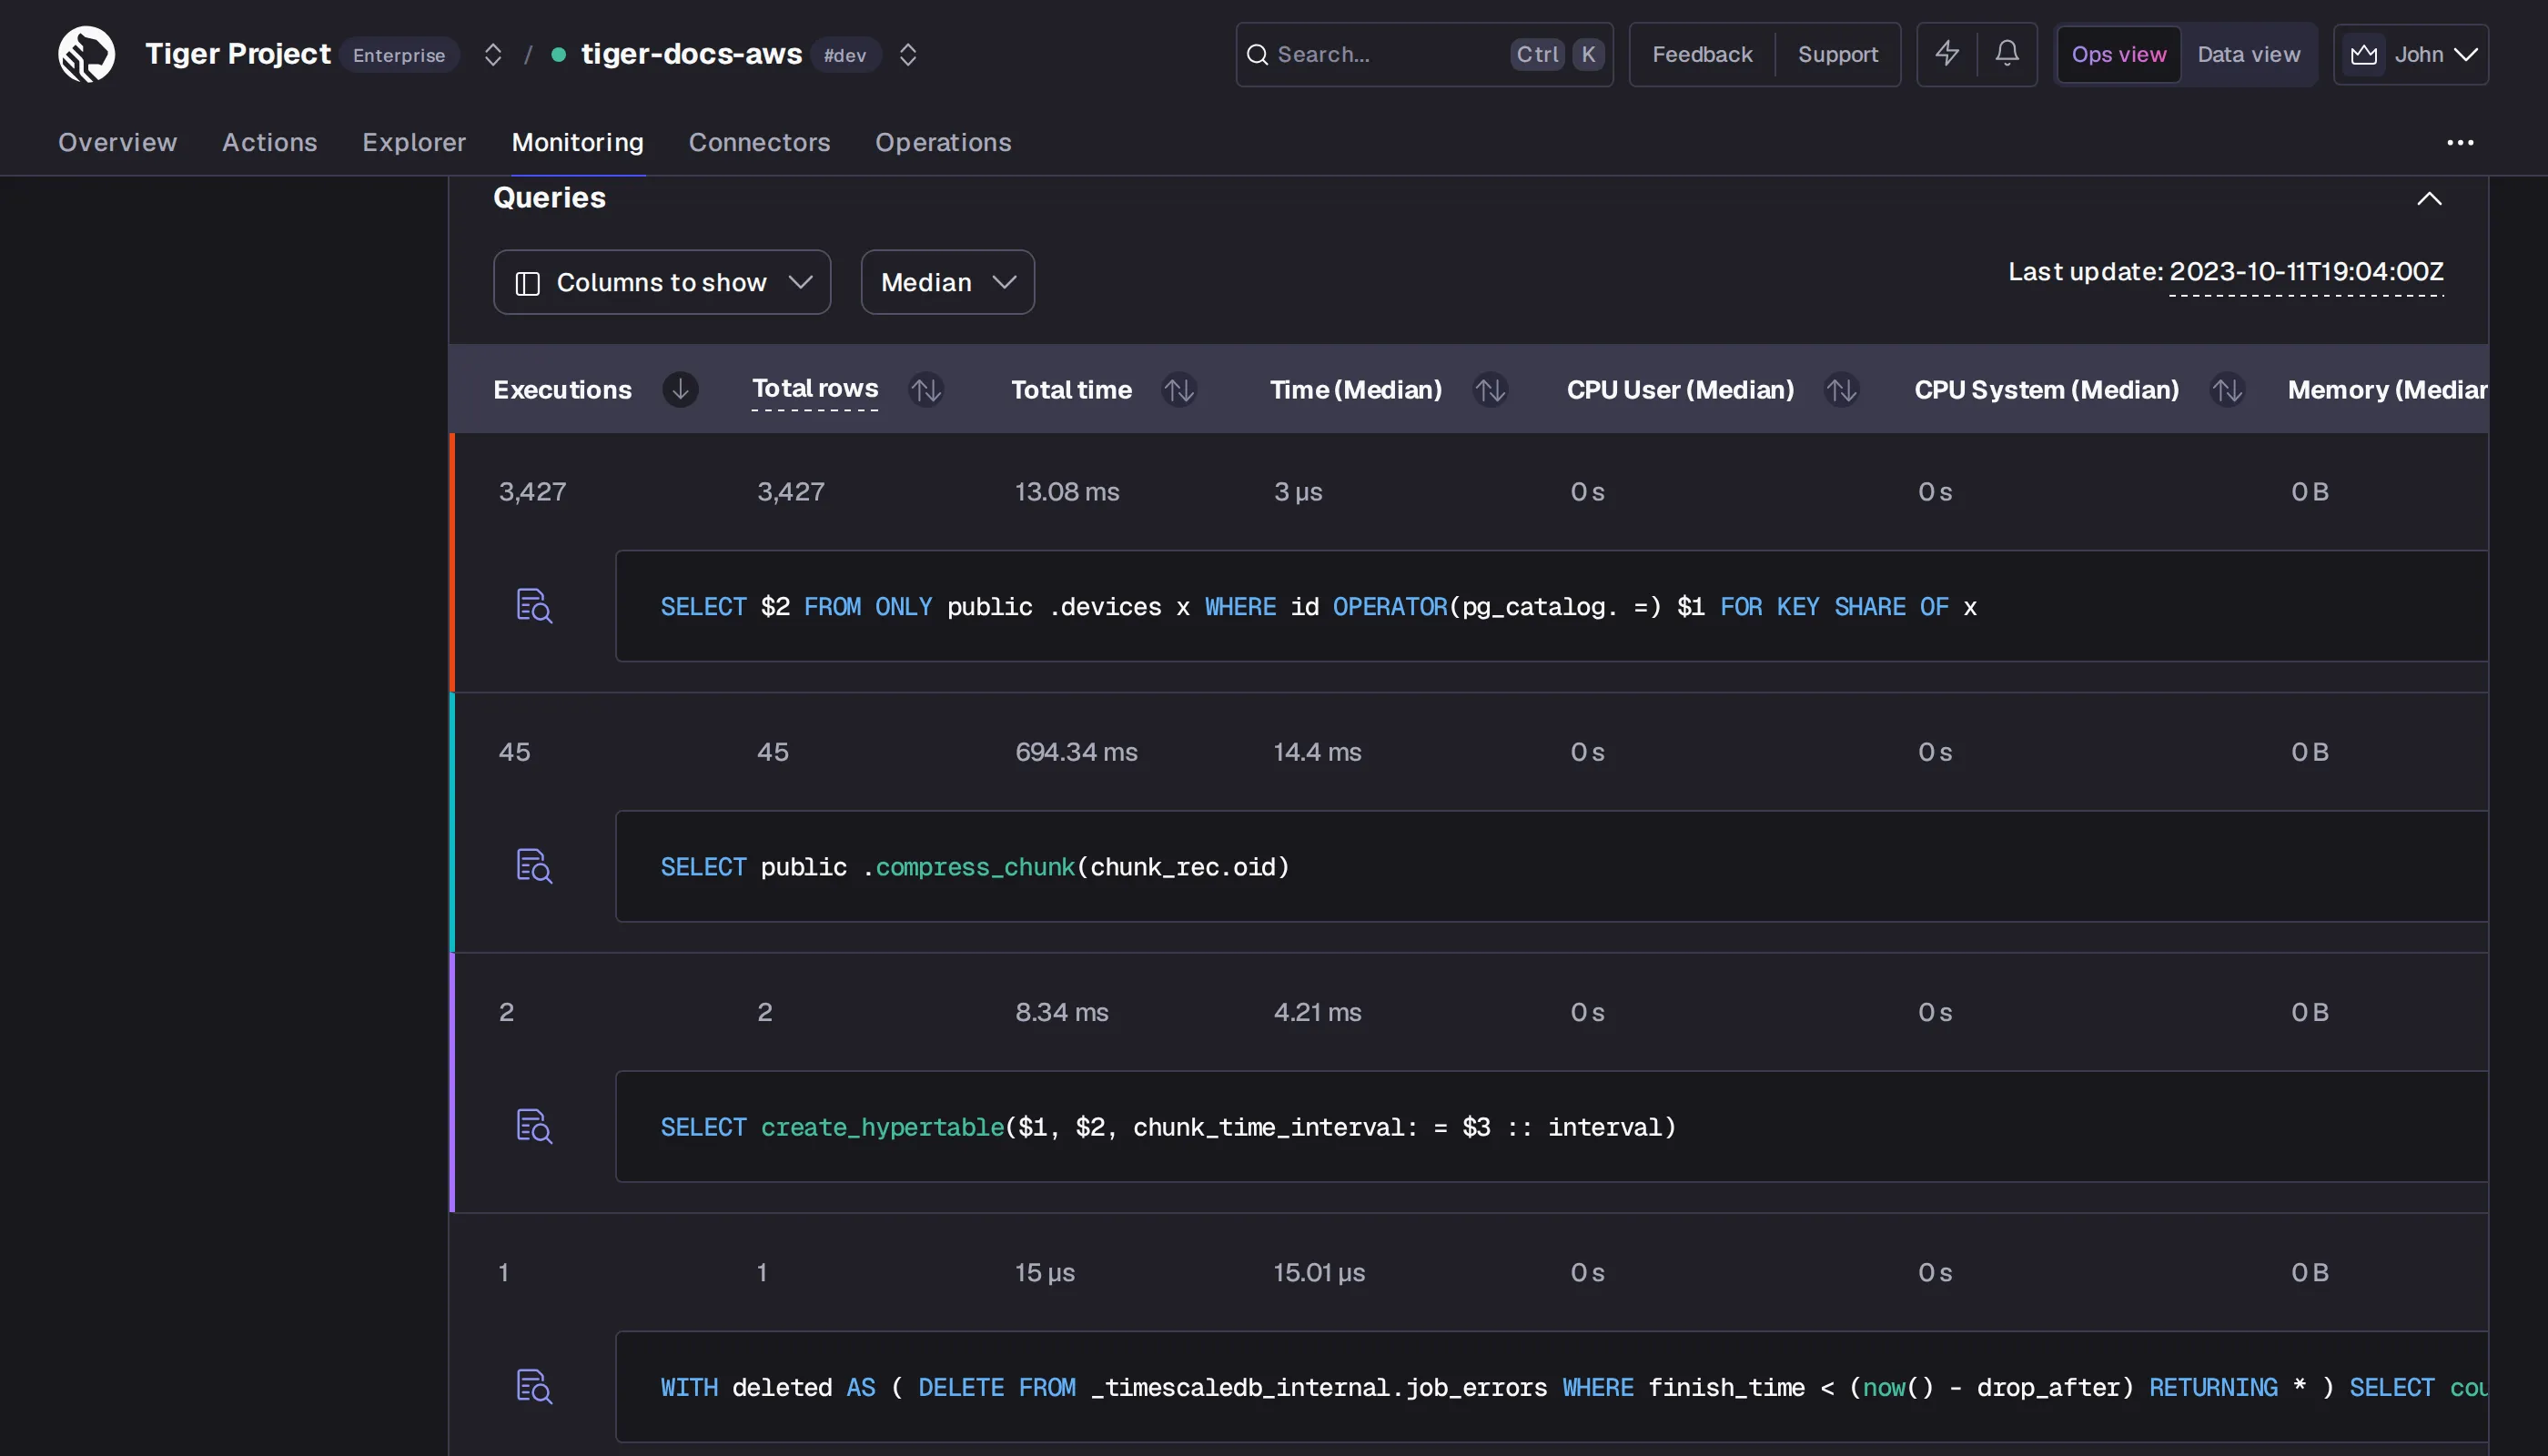This screenshot has height=1456, width=2548.
Task: Open the three-dot more options menu
Action: pyautogui.click(x=2459, y=143)
